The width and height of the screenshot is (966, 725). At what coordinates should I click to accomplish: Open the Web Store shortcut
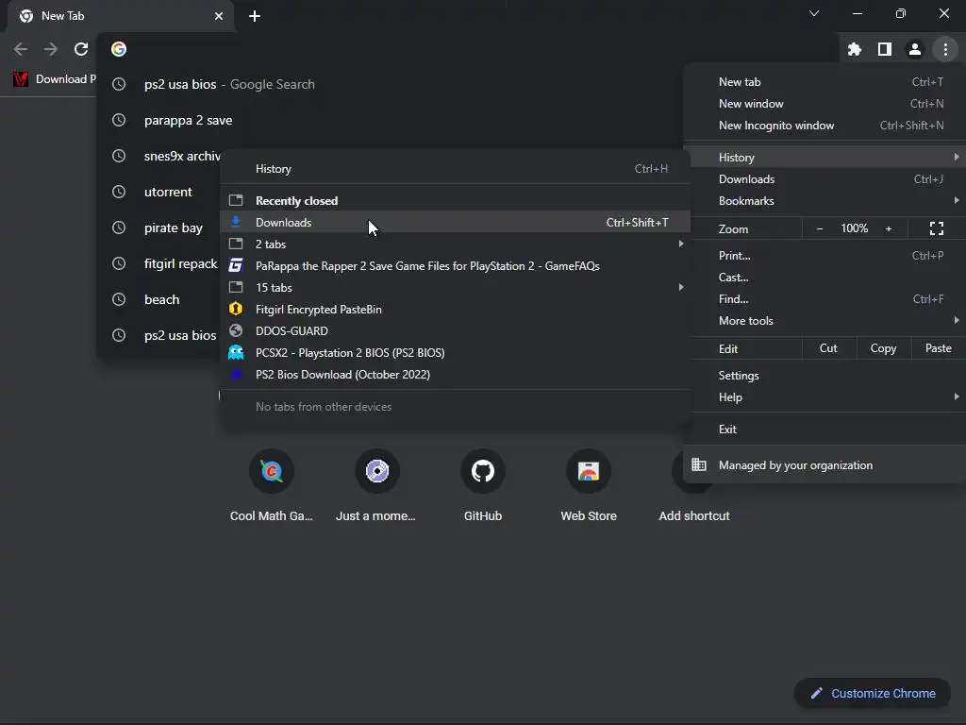point(589,486)
